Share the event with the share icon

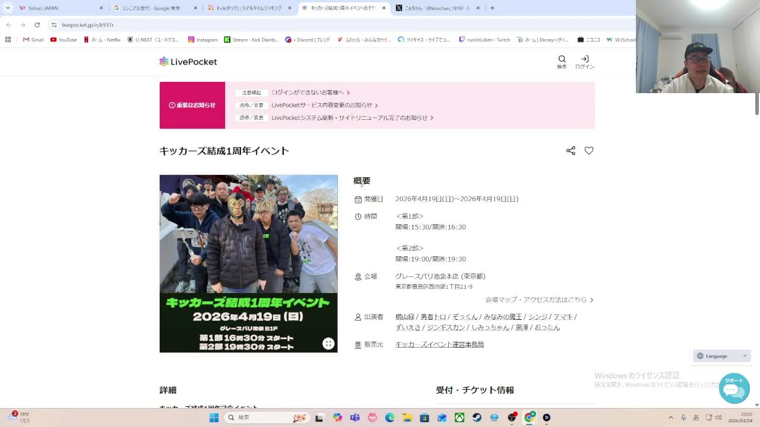[x=571, y=151]
